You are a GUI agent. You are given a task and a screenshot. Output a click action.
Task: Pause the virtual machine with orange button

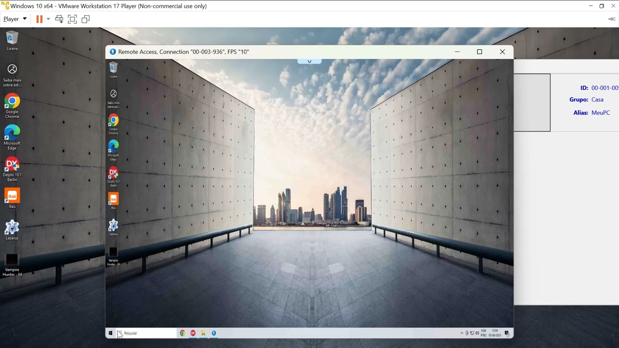[x=39, y=19]
